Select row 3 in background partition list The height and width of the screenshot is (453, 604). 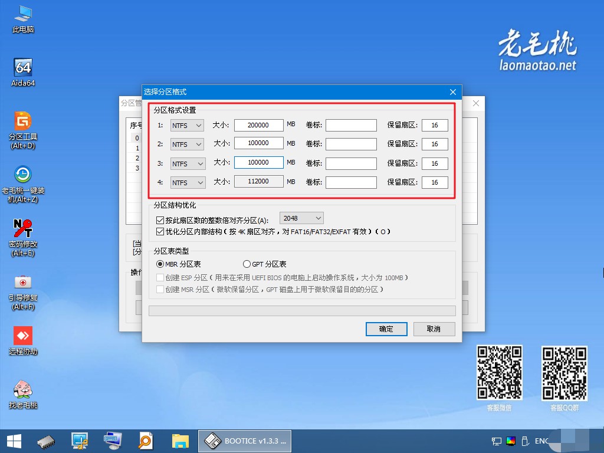coord(137,168)
